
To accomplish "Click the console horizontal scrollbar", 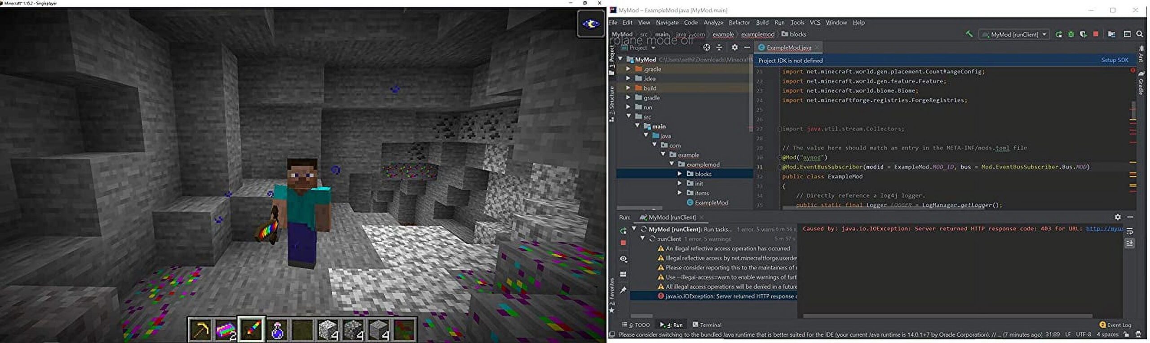I will pos(947,316).
